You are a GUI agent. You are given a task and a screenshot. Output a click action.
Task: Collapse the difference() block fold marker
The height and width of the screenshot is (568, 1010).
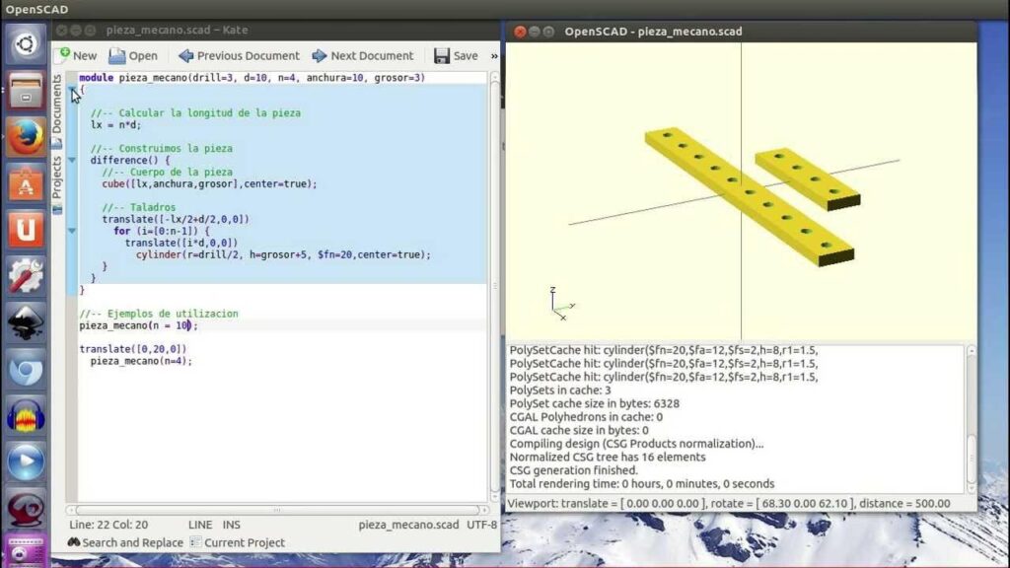71,160
